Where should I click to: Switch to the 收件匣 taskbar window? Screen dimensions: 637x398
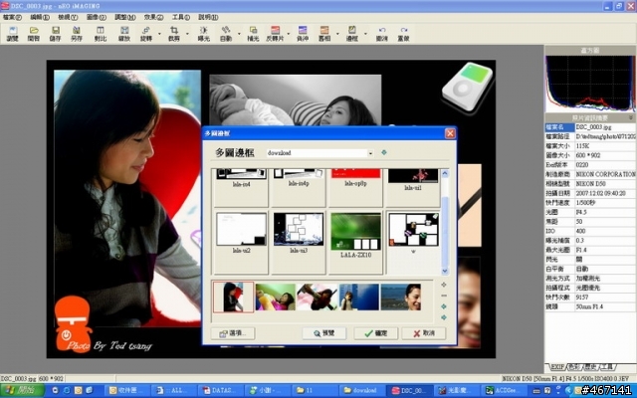pyautogui.click(x=126, y=390)
